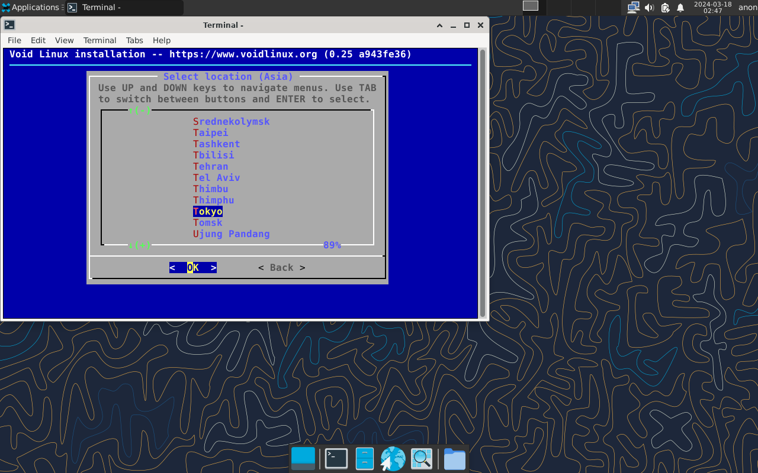The width and height of the screenshot is (758, 473).
Task: Open the home folder dock icon
Action: pos(454,459)
